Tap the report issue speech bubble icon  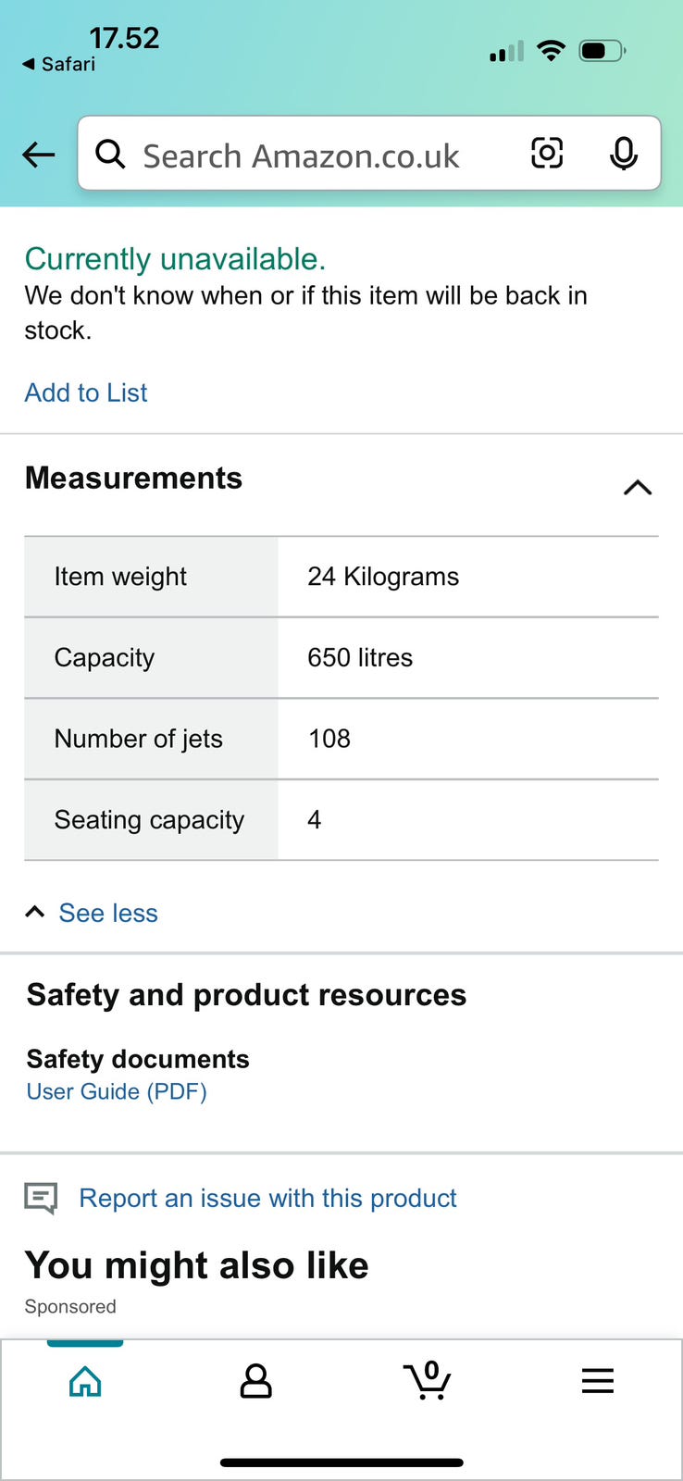click(x=41, y=1199)
